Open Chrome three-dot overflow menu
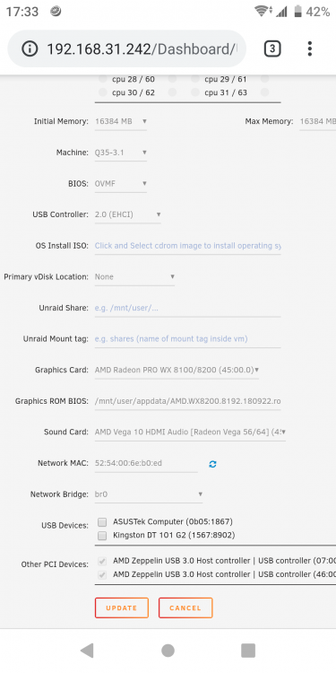The image size is (336, 673). [310, 49]
